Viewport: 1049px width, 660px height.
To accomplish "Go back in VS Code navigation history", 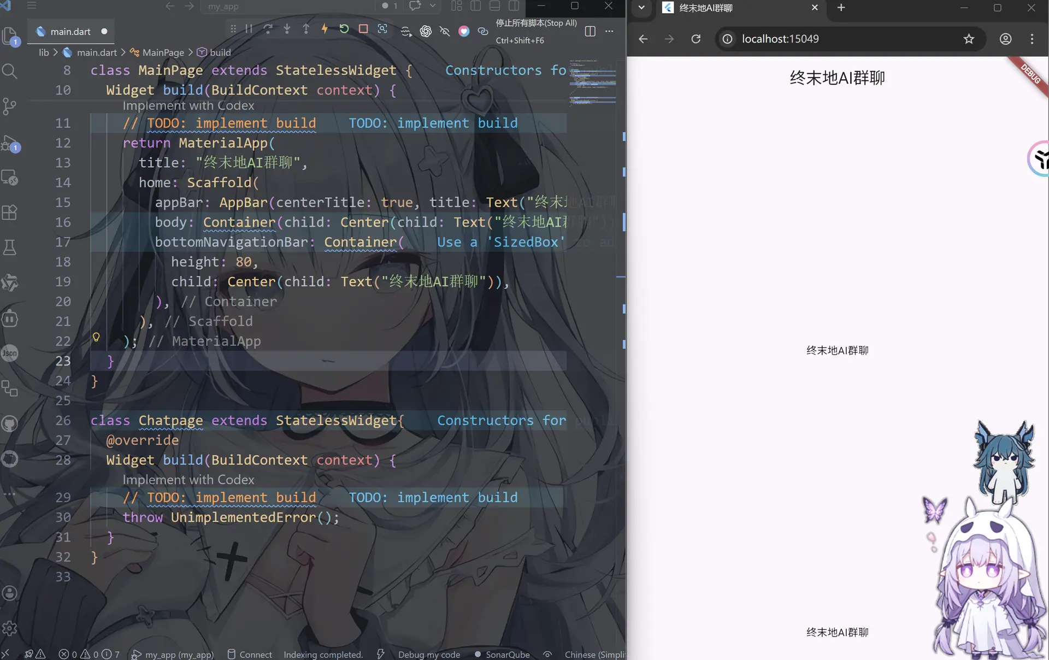I will tap(170, 6).
